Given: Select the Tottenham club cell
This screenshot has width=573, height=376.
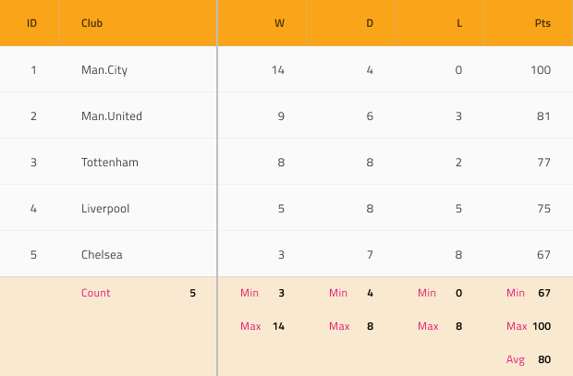Looking at the screenshot, I should coord(138,162).
